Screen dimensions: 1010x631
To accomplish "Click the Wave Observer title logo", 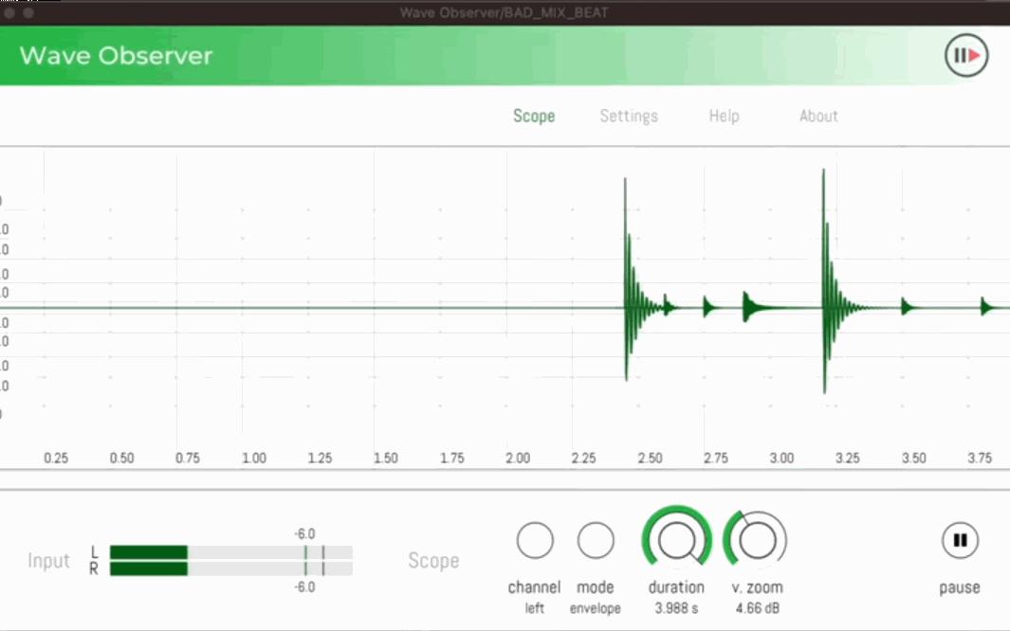I will pos(116,56).
